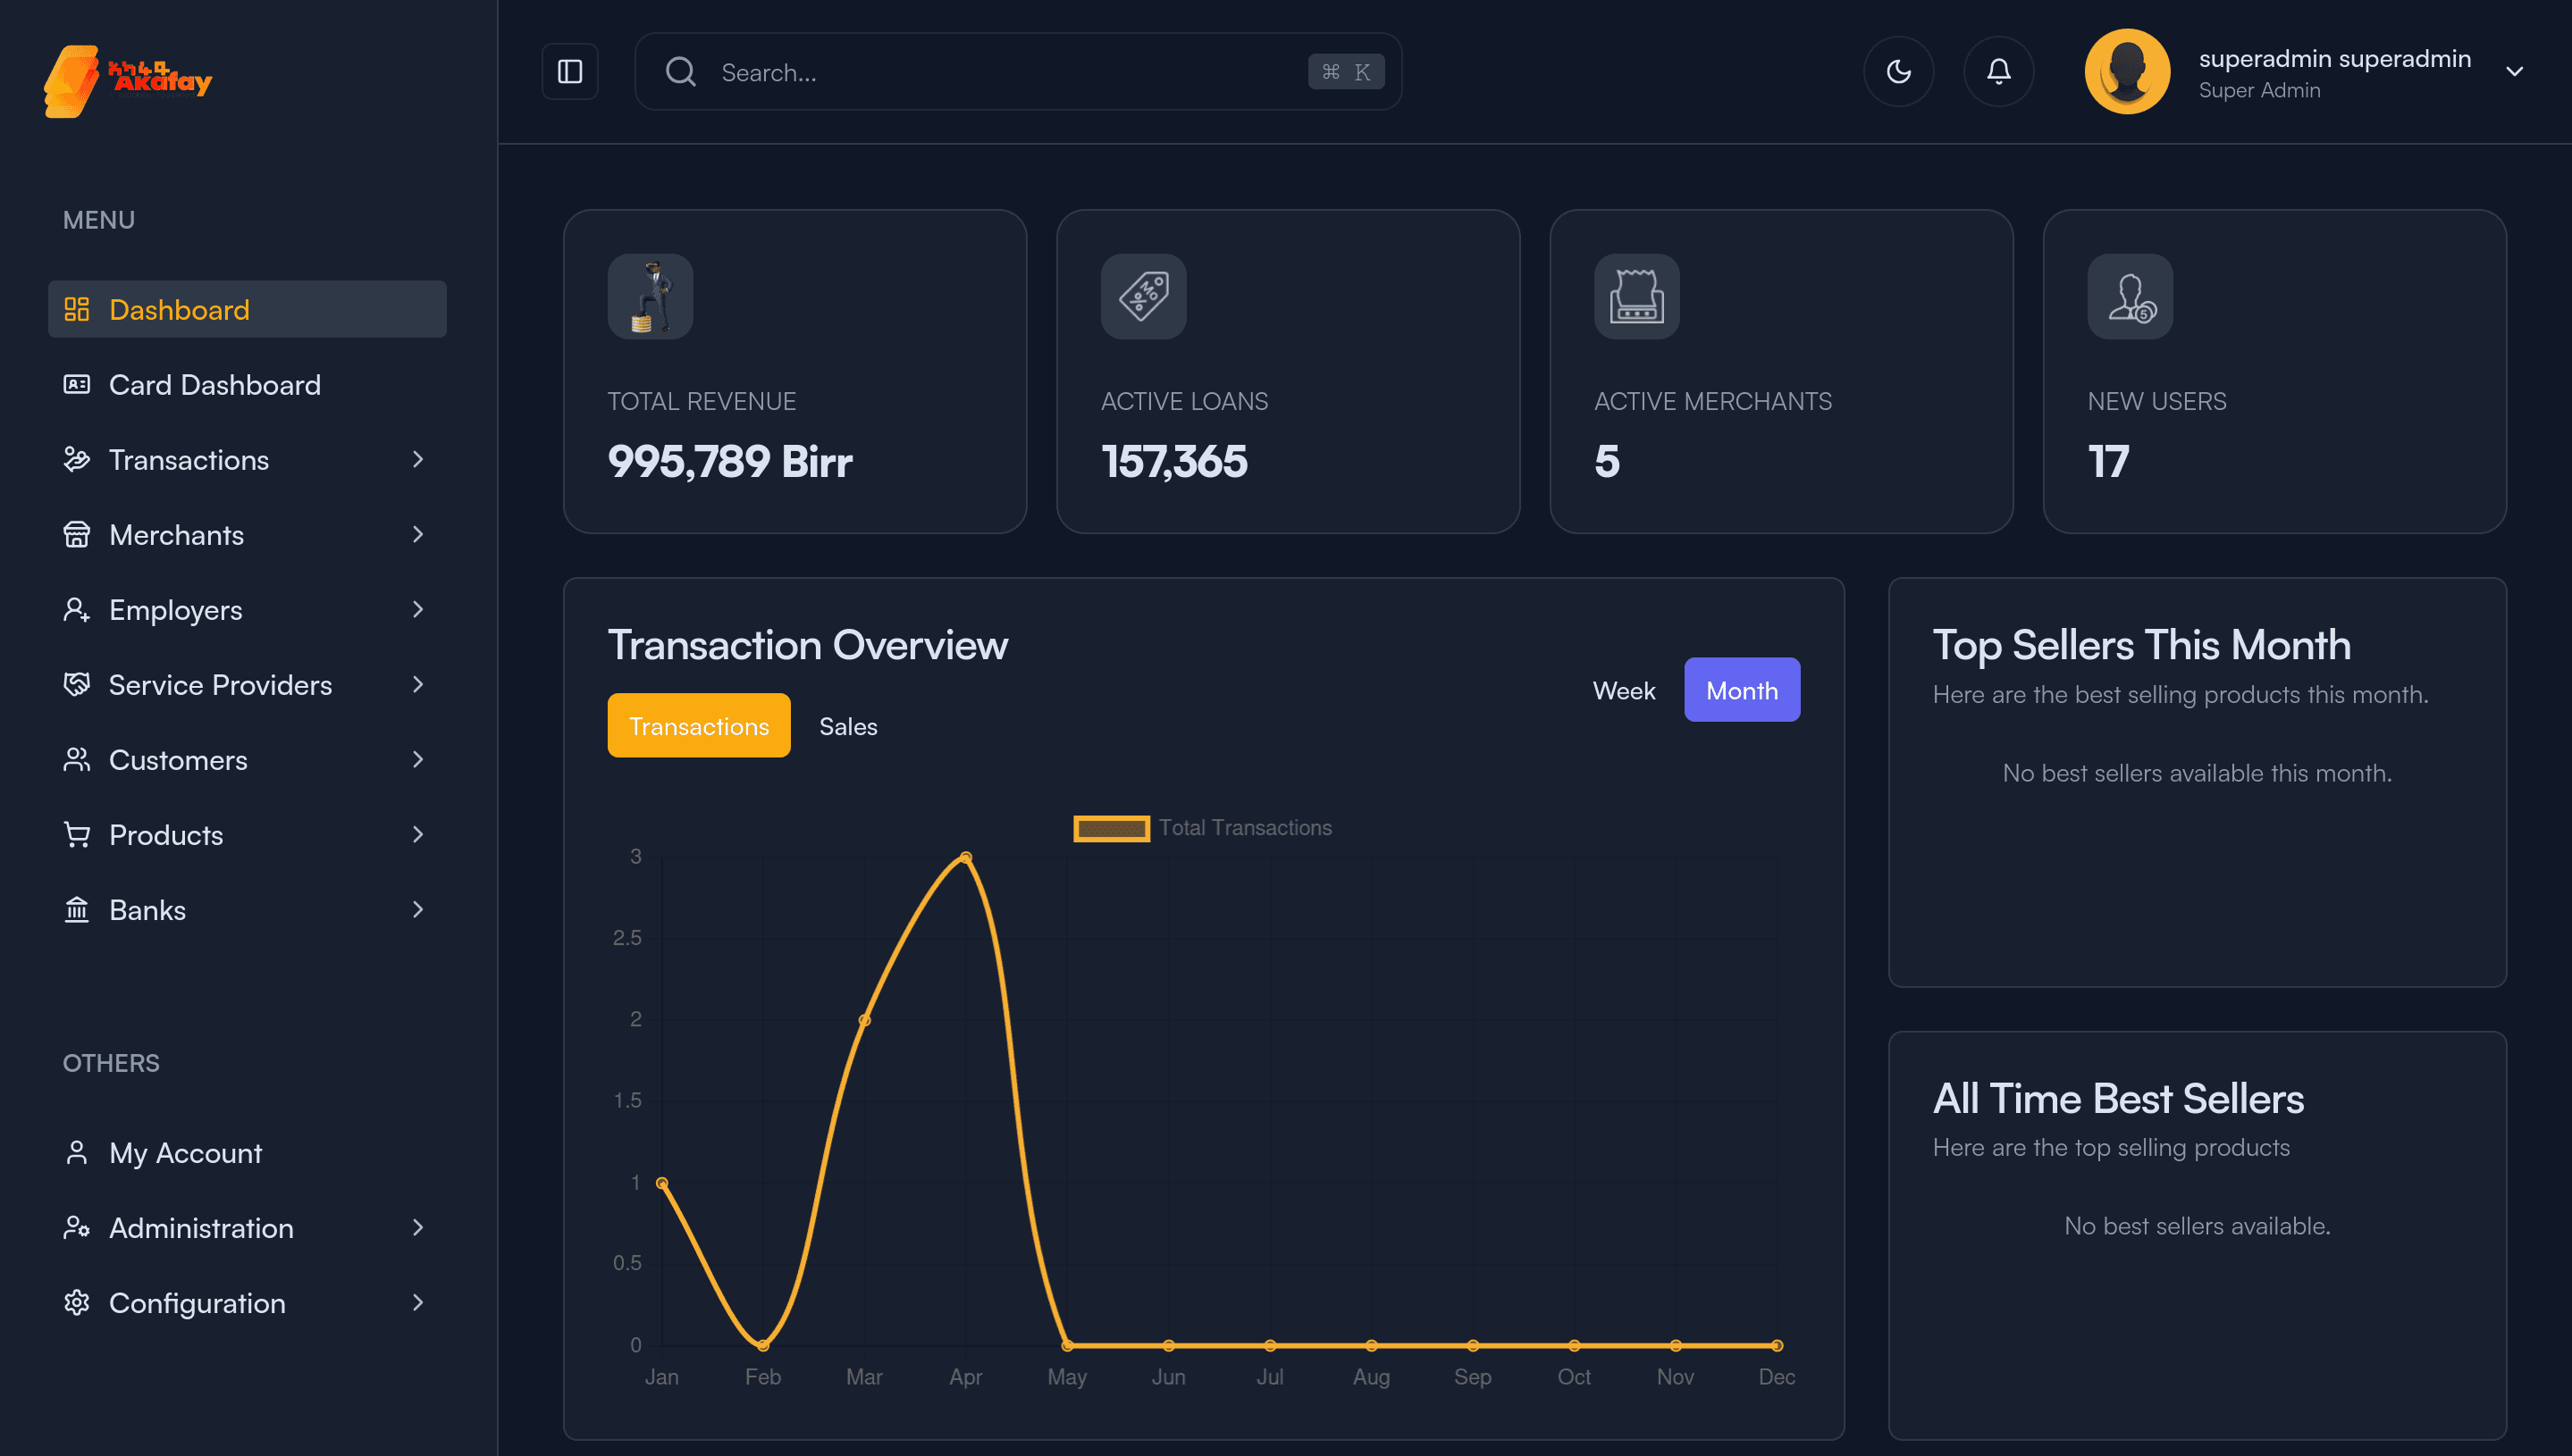2572x1456 pixels.
Task: Click the Total Revenue card icon
Action: [x=651, y=296]
